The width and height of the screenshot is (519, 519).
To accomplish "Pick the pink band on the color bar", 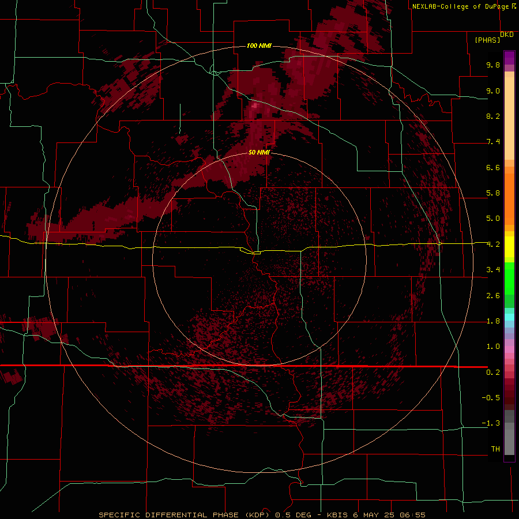I will 509,349.
